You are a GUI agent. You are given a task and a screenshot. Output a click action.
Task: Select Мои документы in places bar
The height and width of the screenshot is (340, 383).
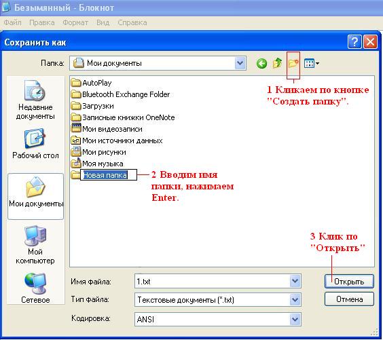point(36,196)
